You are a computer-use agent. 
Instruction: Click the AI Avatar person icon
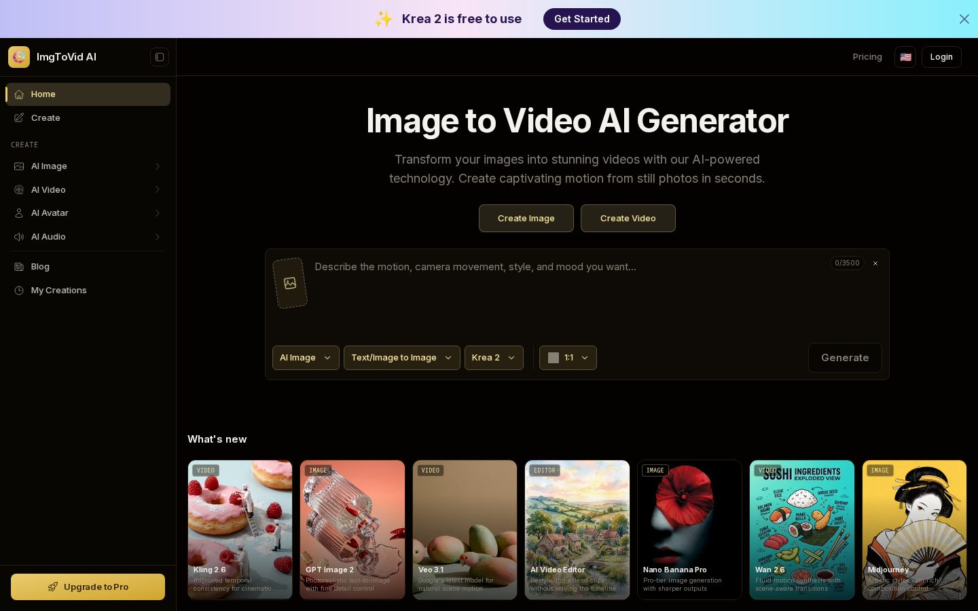[x=19, y=213]
